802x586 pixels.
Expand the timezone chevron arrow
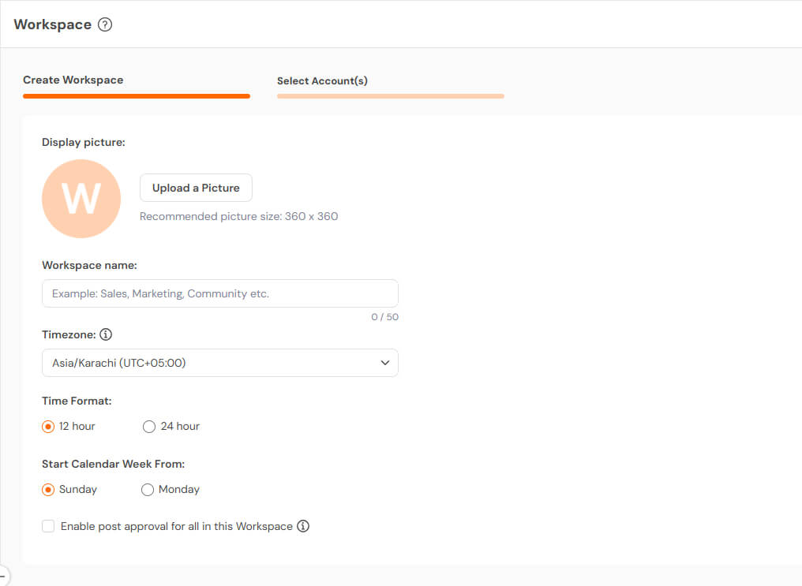385,363
